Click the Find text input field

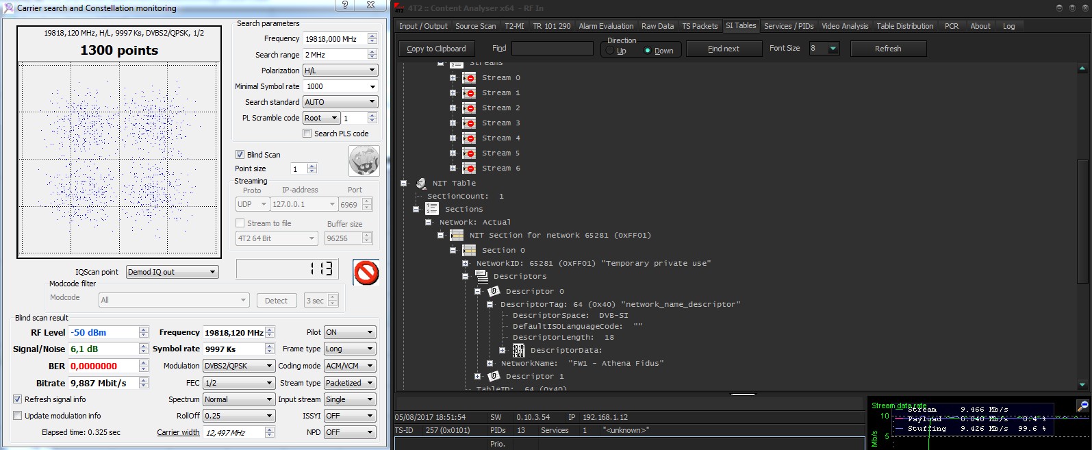pyautogui.click(x=553, y=49)
